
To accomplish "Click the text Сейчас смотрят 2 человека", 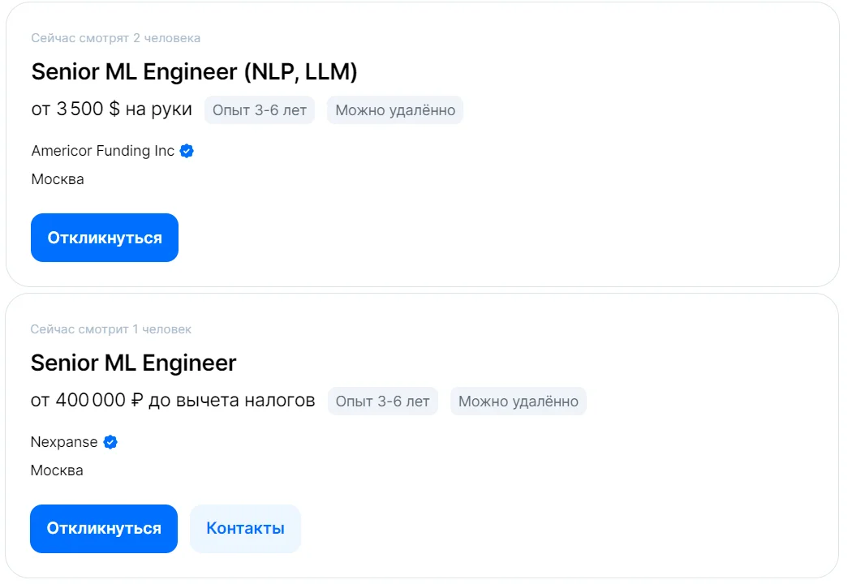I will tap(116, 38).
